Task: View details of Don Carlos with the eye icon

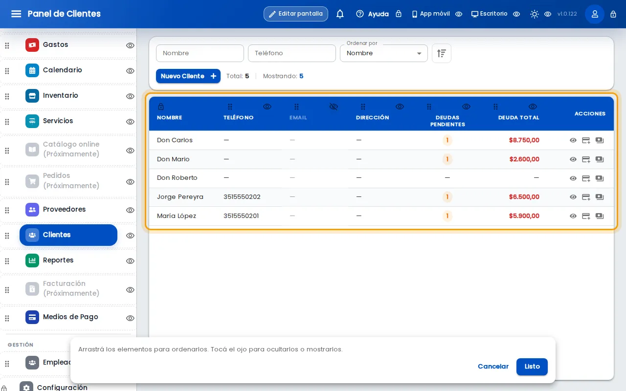Action: (573, 140)
